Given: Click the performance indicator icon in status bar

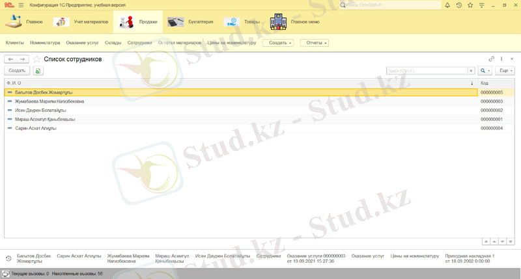Looking at the screenshot, I should point(6,274).
